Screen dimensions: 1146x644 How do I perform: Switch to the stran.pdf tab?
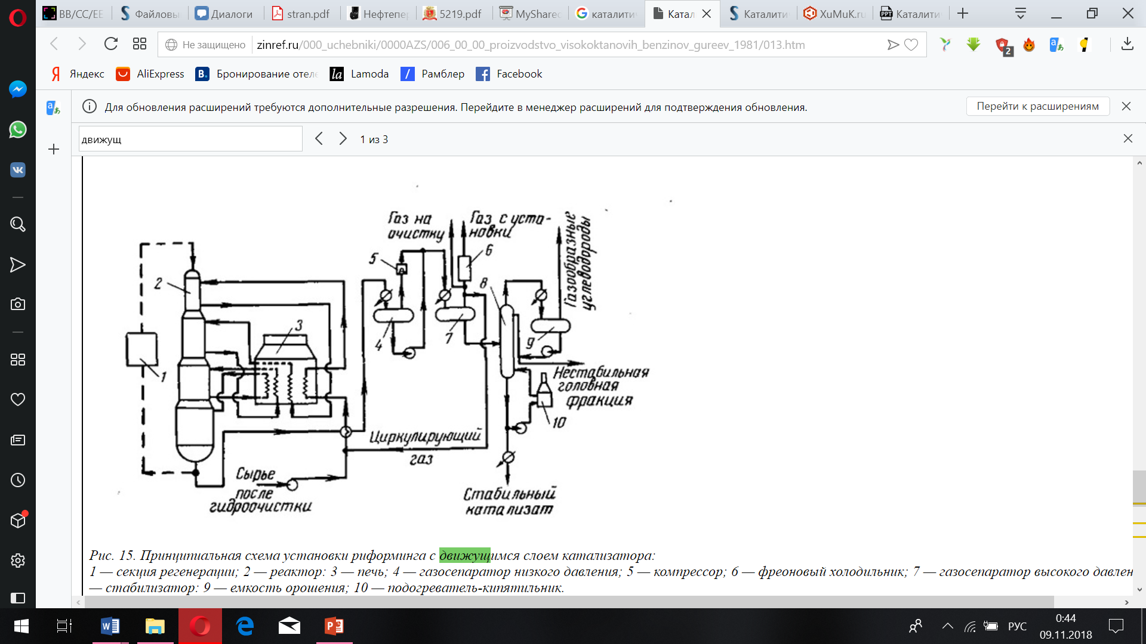[x=301, y=14]
